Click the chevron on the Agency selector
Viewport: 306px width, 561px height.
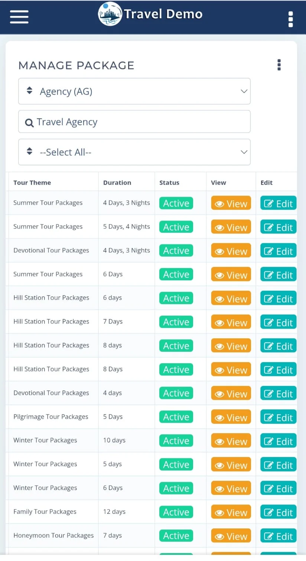[244, 91]
